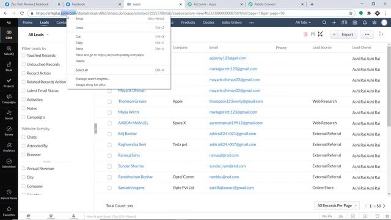
Task: Open more actions ellipsis beside Import
Action: click(x=367, y=34)
